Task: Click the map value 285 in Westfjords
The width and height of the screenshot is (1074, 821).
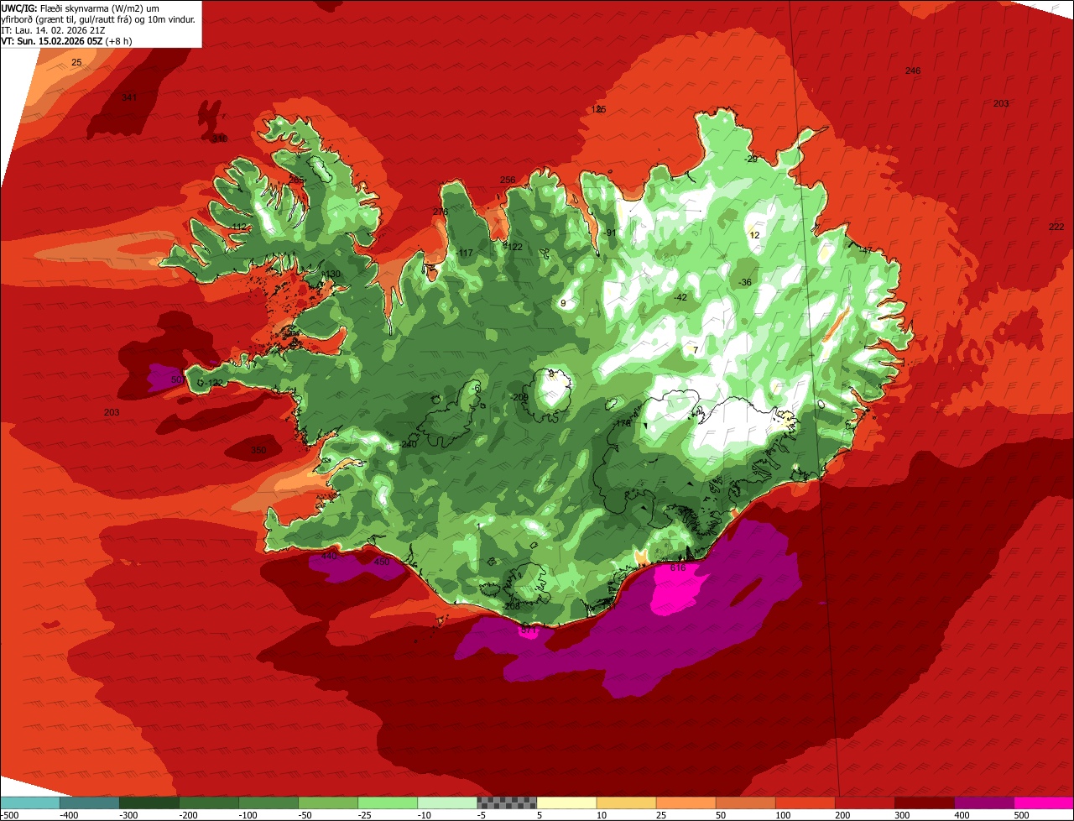Action: (297, 180)
